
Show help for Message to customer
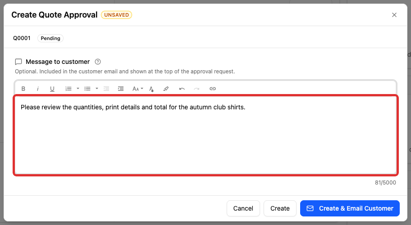point(98,62)
